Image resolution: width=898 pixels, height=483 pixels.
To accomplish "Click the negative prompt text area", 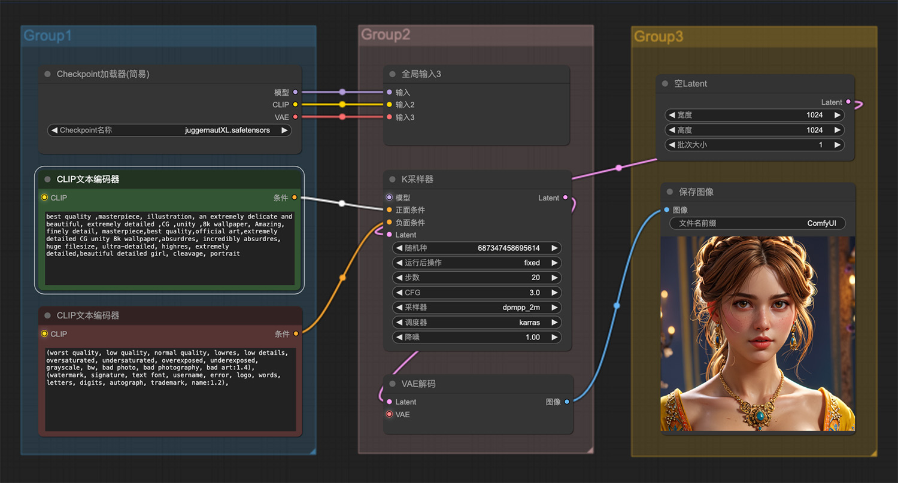I will coord(171,389).
